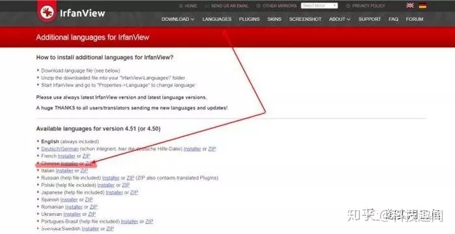Download the French Installer

[66, 156]
